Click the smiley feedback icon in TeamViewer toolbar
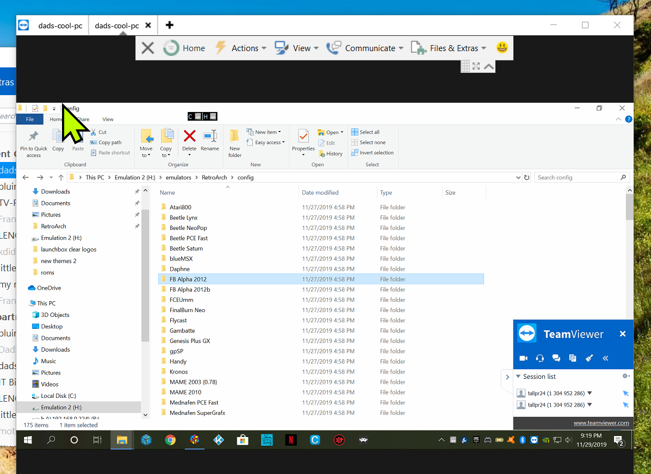This screenshot has height=474, width=651. (502, 48)
